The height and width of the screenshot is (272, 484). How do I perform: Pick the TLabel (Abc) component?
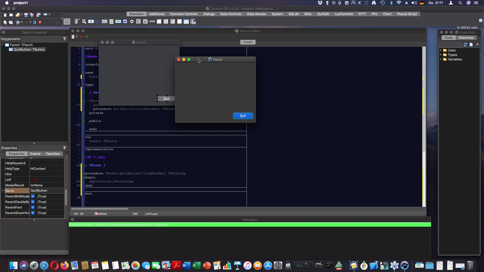click(x=98, y=21)
